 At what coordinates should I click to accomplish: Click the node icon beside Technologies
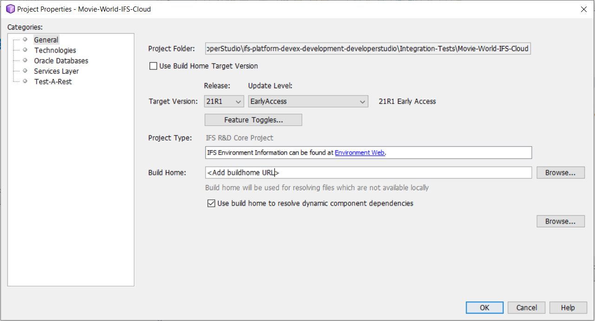[x=25, y=50]
